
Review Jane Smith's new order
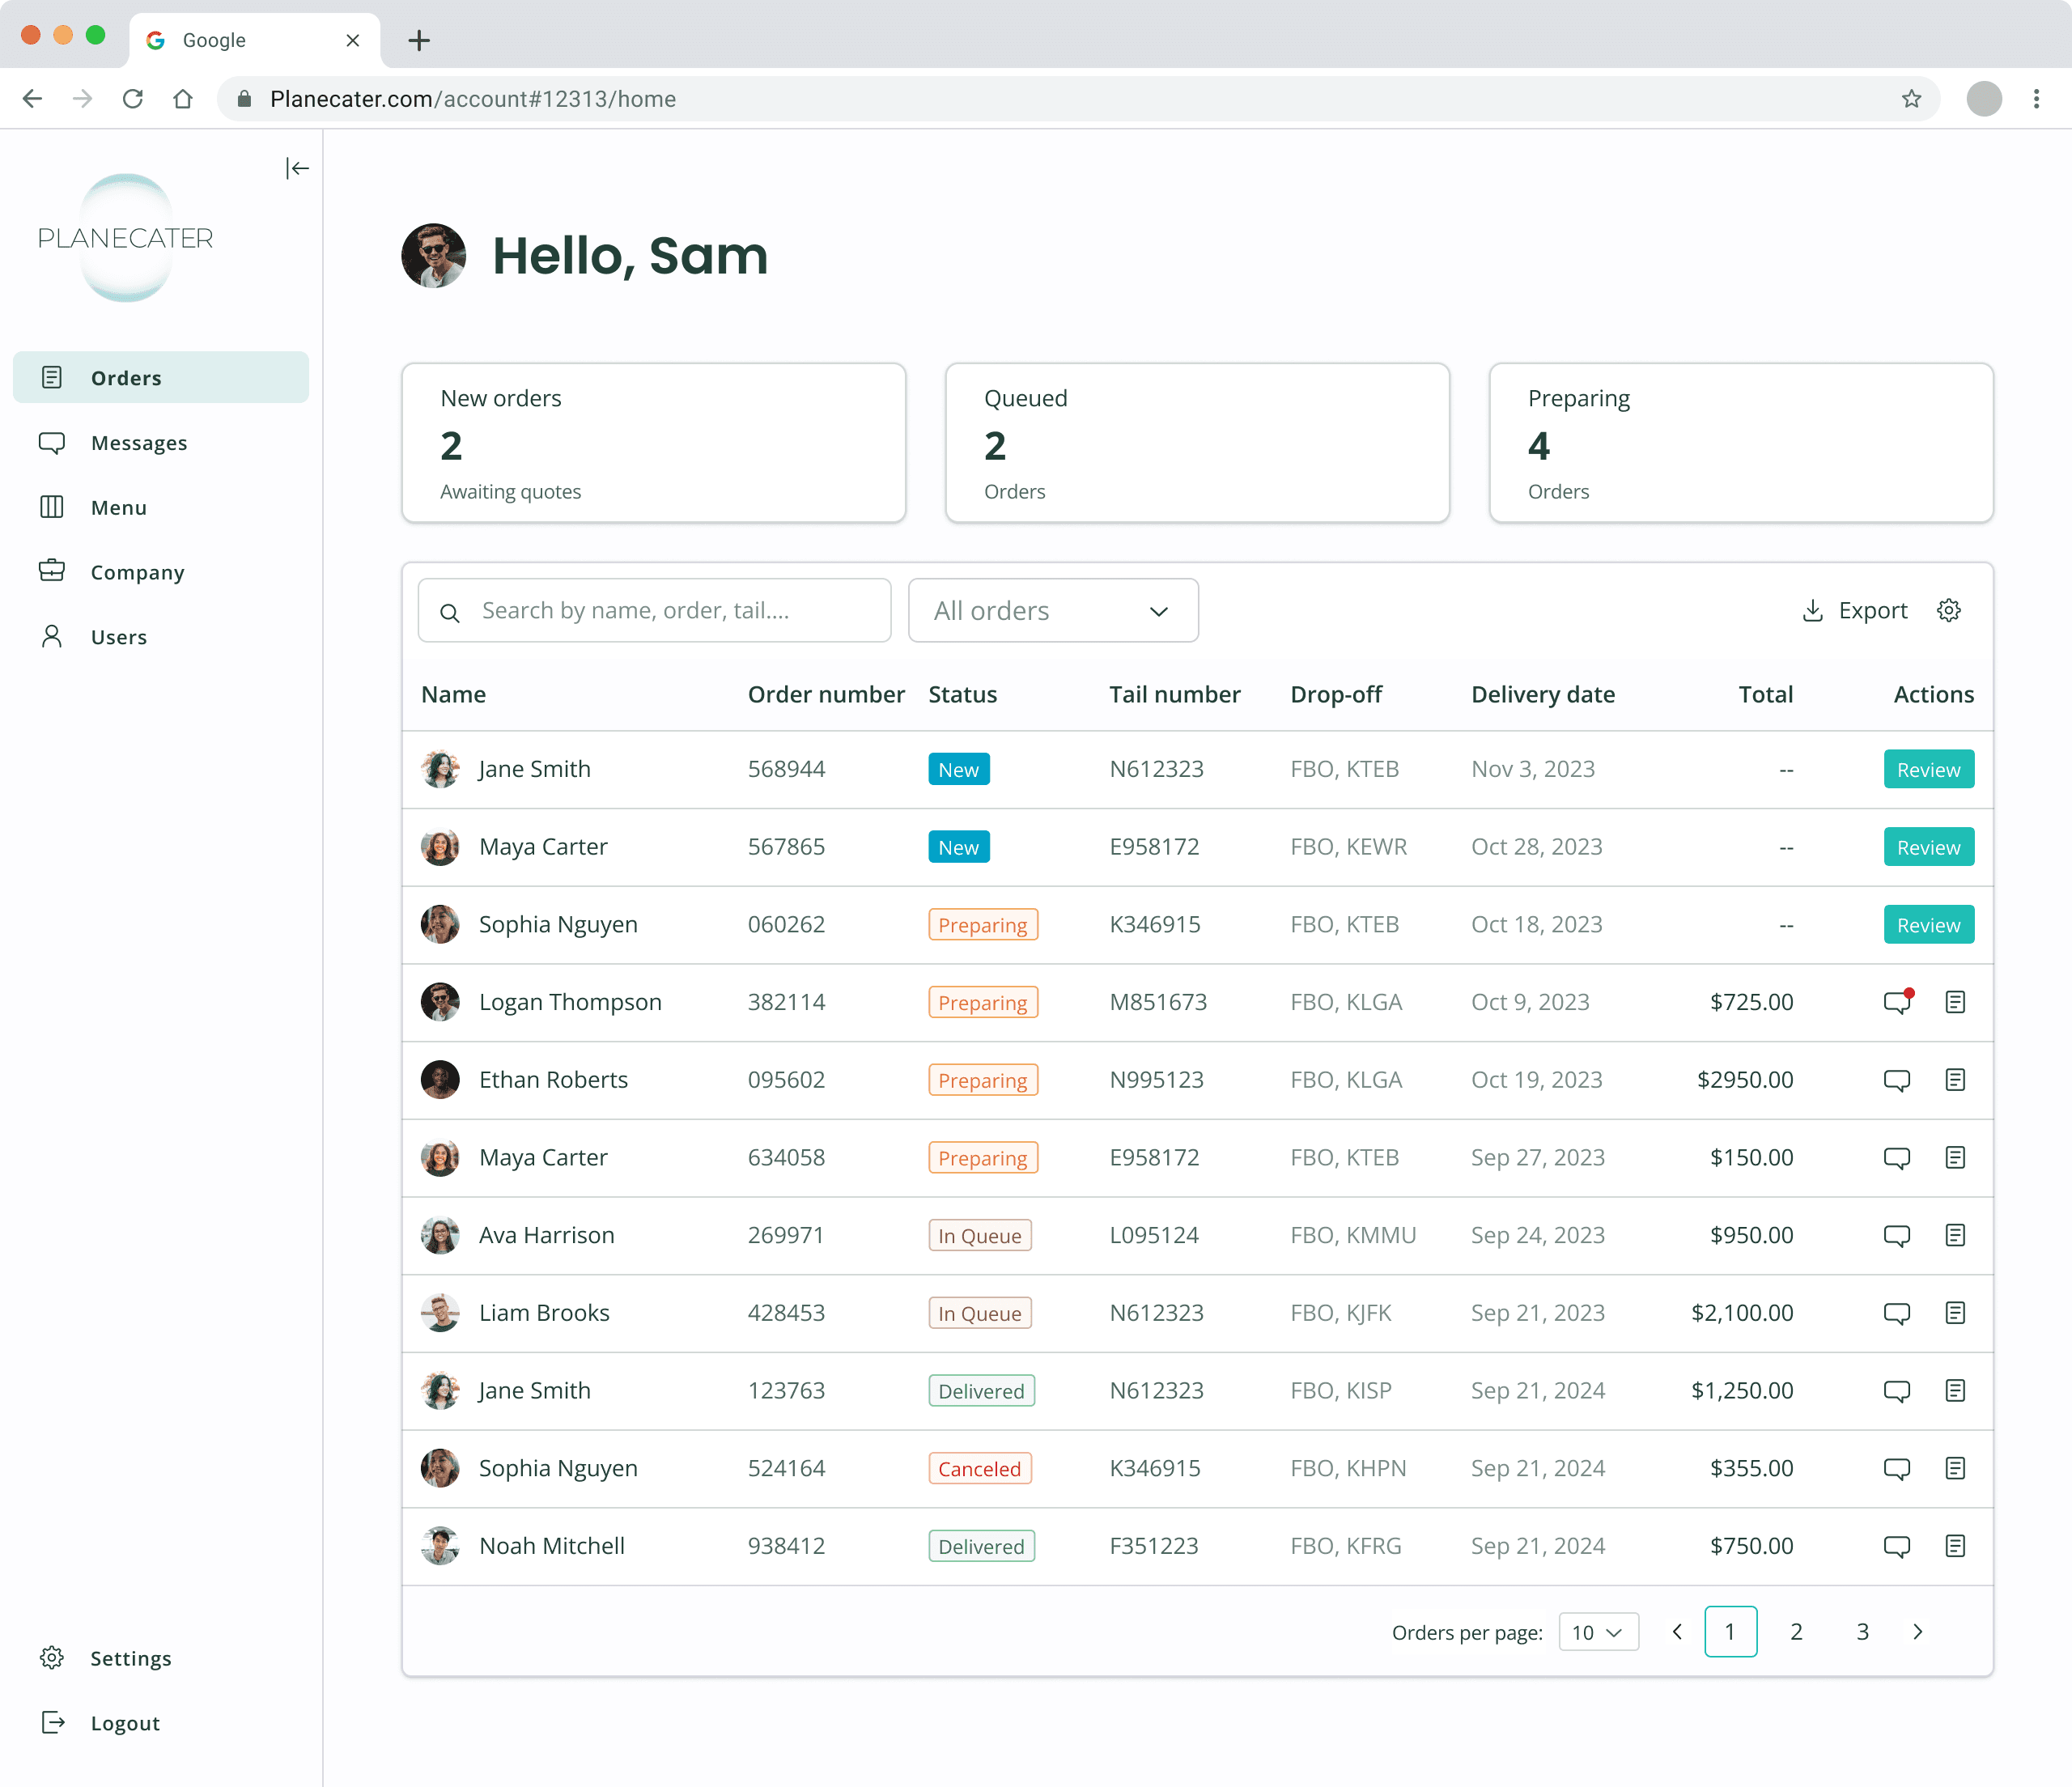tap(1928, 770)
